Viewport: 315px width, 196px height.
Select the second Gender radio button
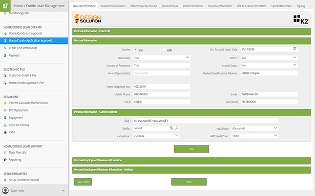[164, 50]
